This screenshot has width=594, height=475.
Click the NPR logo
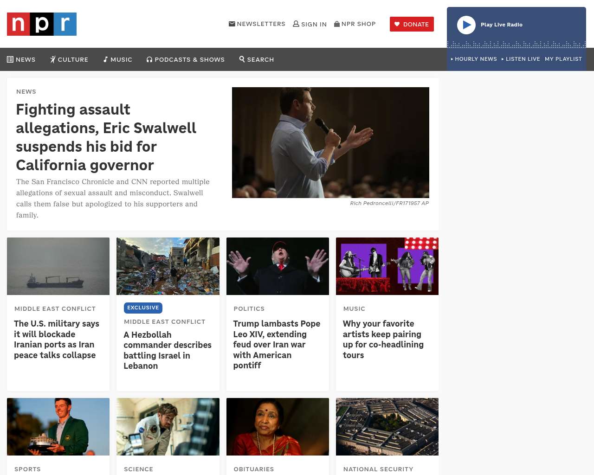pyautogui.click(x=42, y=24)
